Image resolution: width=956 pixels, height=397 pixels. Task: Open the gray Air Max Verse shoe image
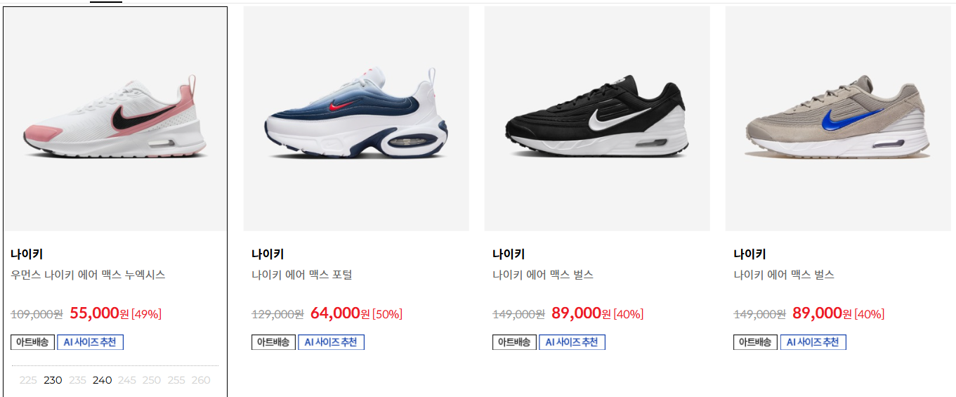click(838, 119)
